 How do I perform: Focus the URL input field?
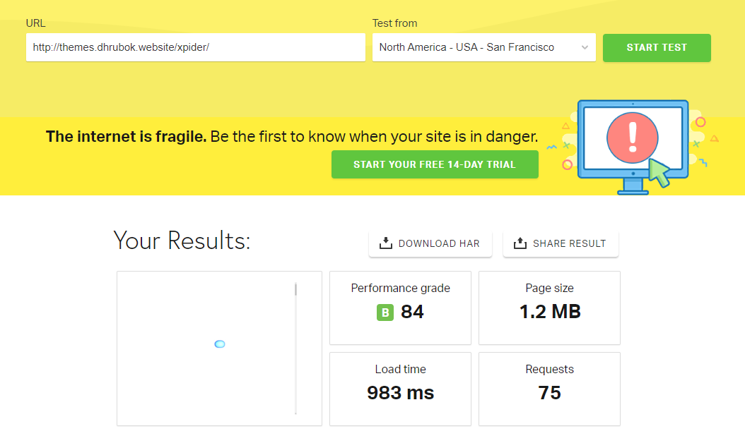click(x=195, y=47)
